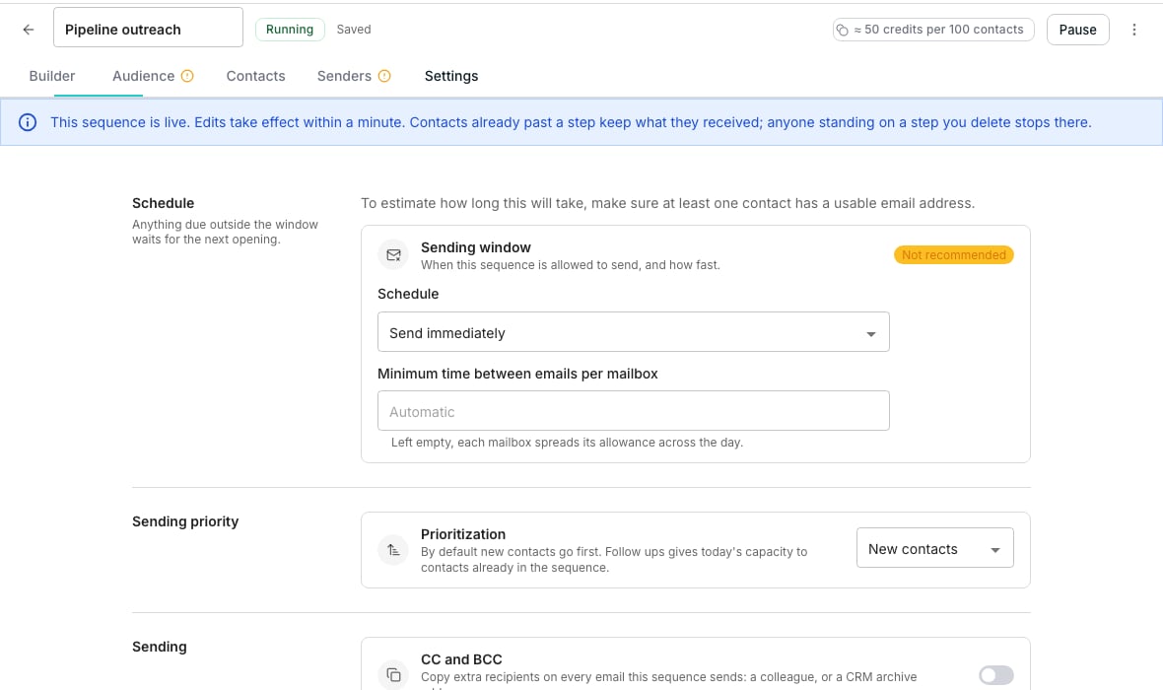Image resolution: width=1163 pixels, height=690 pixels.
Task: Click 'This sequence is live' banner text
Action: (571, 122)
